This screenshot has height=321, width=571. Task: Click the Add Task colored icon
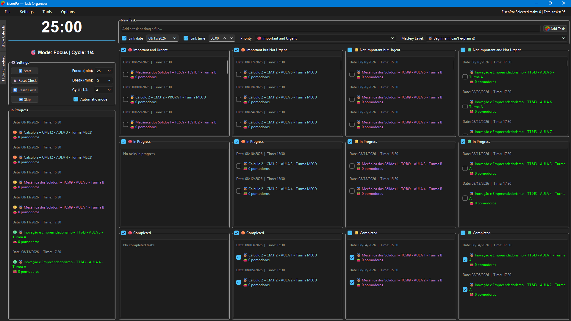pyautogui.click(x=547, y=29)
